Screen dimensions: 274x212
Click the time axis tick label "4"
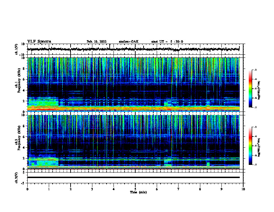point(114,189)
